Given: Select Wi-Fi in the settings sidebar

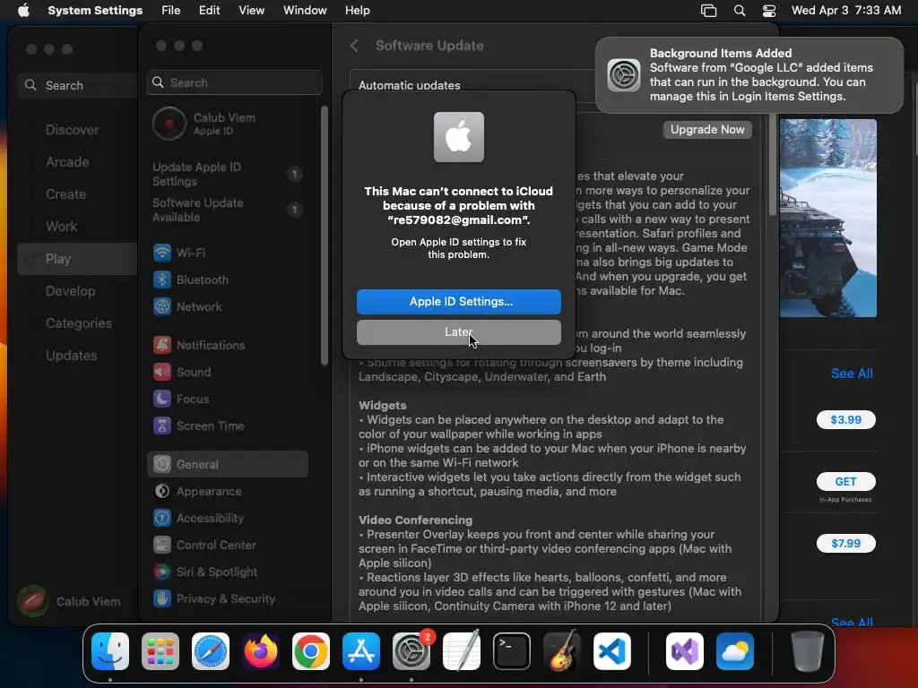Looking at the screenshot, I should tap(228, 253).
